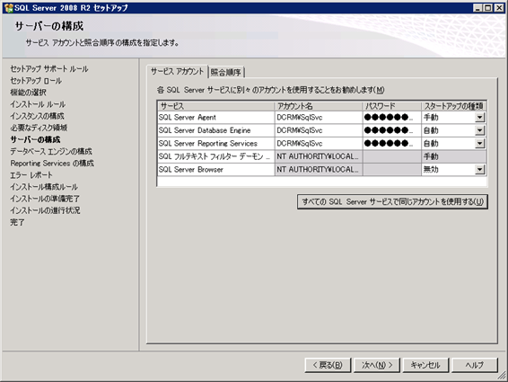This screenshot has width=508, height=382.
Task: Click インストール ルール in the step list
Action: [x=38, y=104]
